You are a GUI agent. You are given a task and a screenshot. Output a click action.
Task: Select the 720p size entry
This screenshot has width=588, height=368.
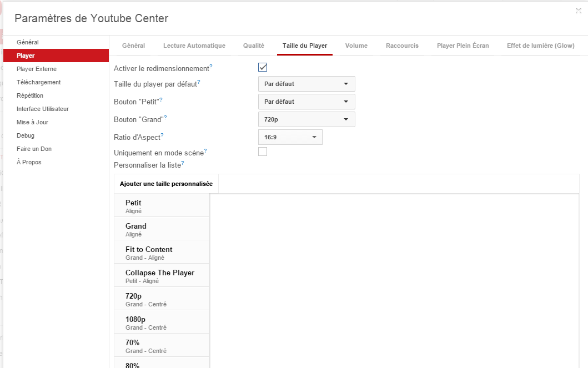(162, 299)
